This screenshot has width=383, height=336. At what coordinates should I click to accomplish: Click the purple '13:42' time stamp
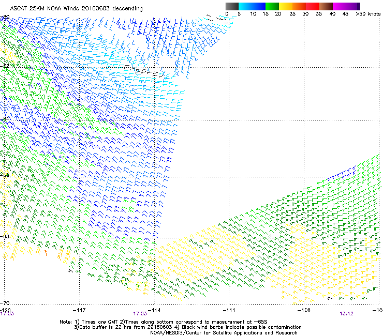(x=346, y=314)
